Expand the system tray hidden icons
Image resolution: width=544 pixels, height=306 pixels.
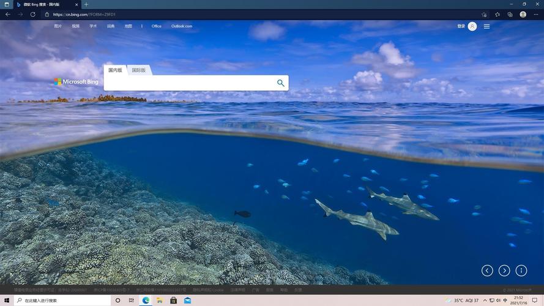[485, 300]
